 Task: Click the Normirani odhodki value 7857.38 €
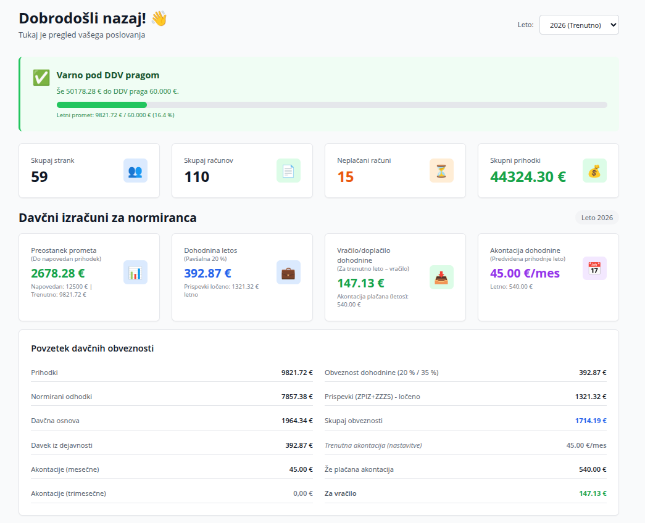[x=297, y=397]
